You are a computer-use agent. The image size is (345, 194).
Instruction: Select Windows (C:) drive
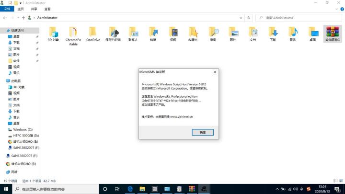pos(23,129)
